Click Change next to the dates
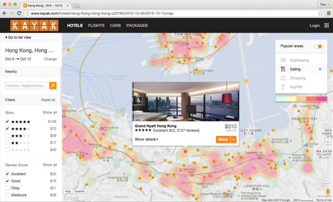The image size is (333, 202). point(50,59)
